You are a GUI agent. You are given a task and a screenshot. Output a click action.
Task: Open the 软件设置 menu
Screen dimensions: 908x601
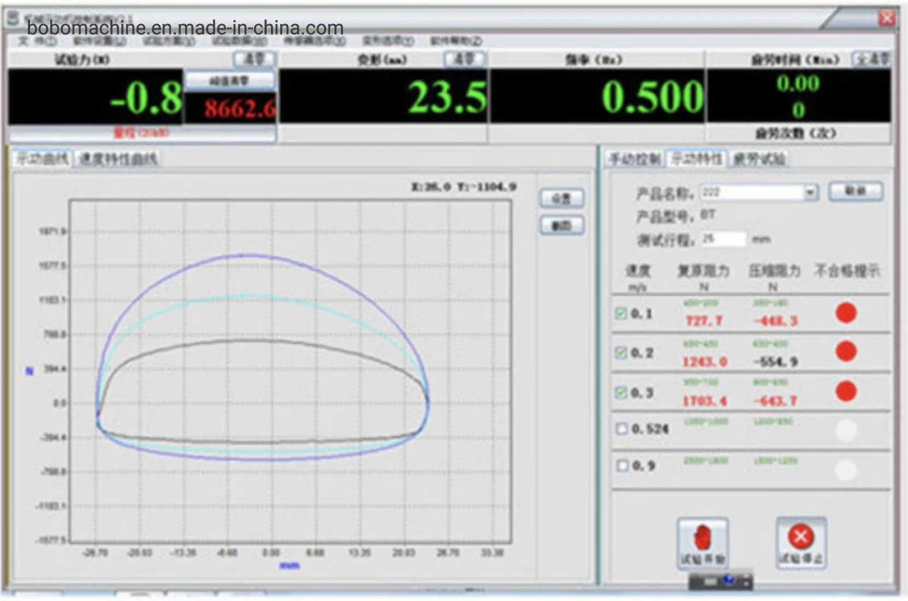(99, 42)
